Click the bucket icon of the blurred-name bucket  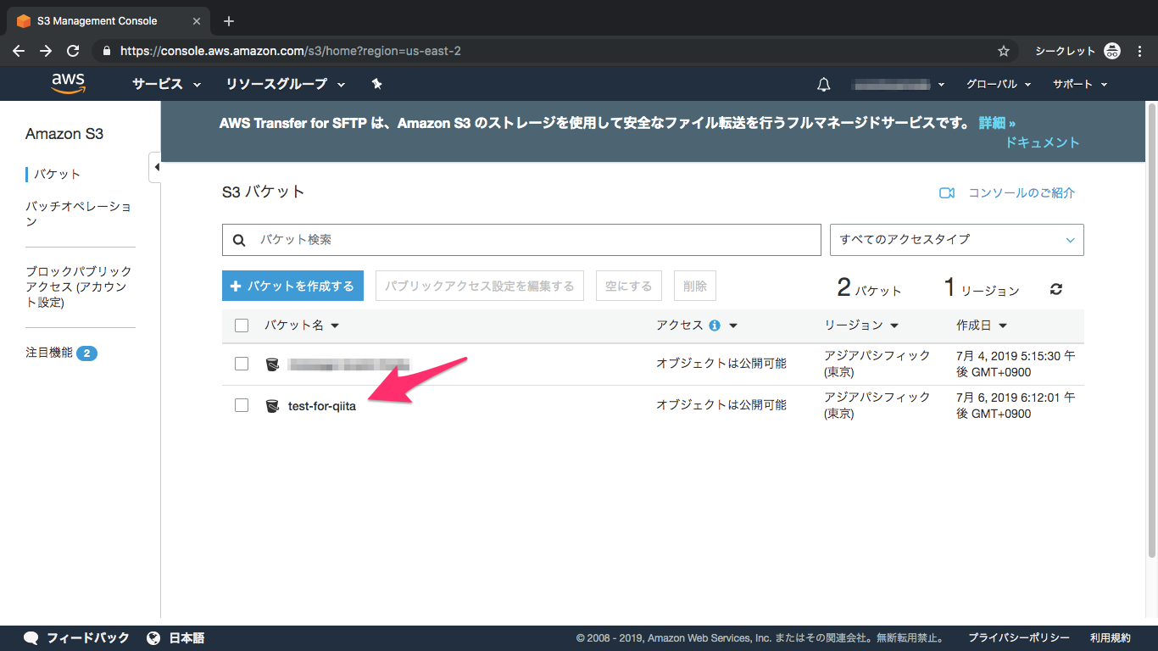(272, 364)
